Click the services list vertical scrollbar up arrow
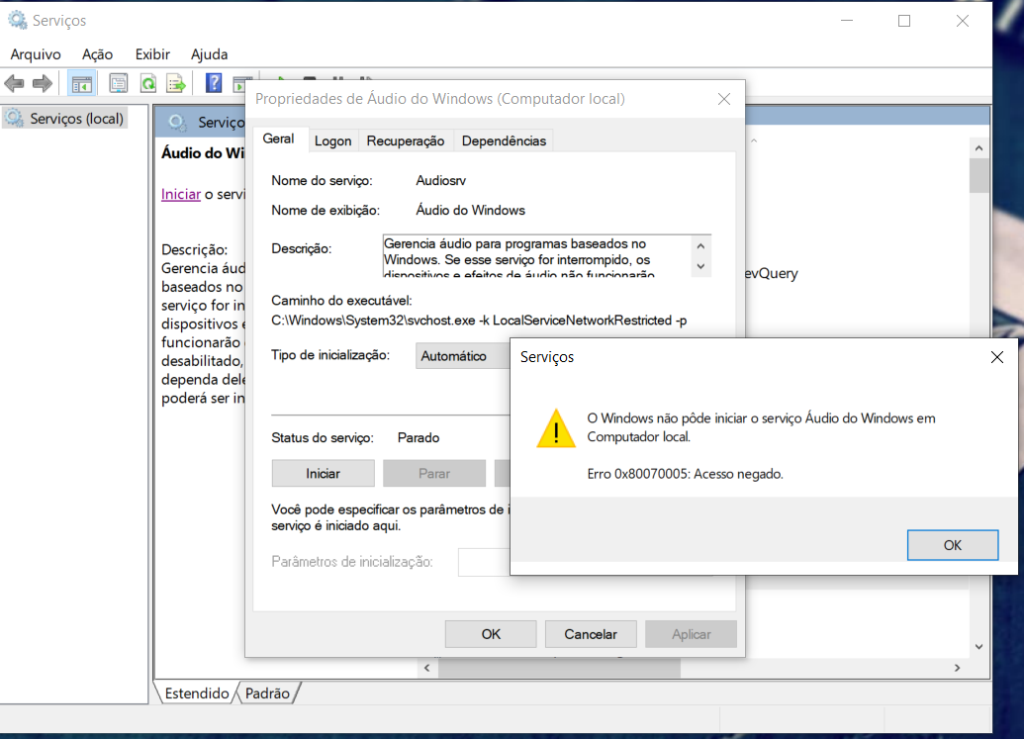 point(978,148)
